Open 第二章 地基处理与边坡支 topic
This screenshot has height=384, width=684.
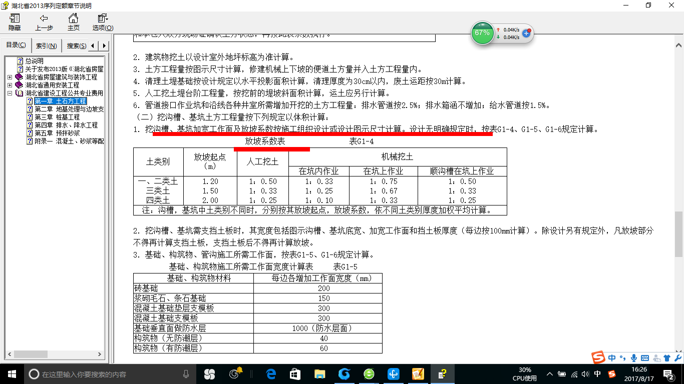(69, 109)
